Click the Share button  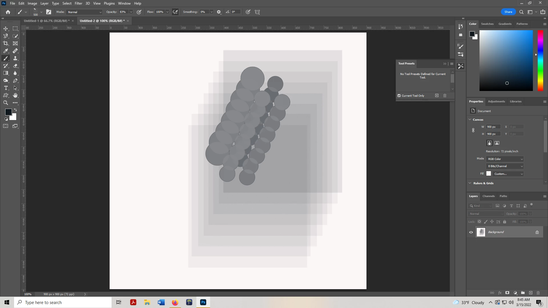[x=508, y=12]
